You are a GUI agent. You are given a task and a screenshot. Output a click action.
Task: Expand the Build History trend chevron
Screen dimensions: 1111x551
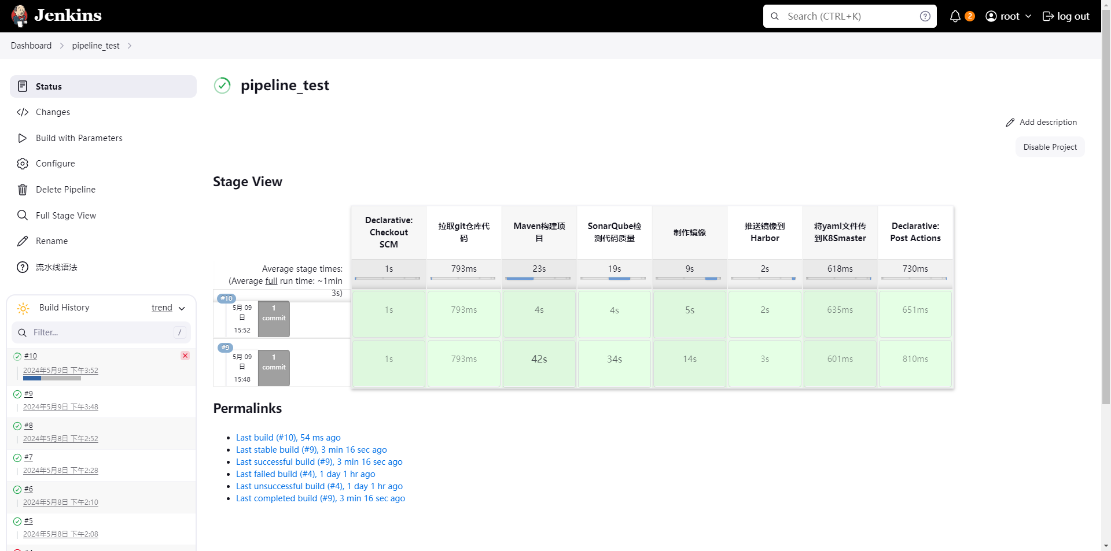[x=182, y=308]
